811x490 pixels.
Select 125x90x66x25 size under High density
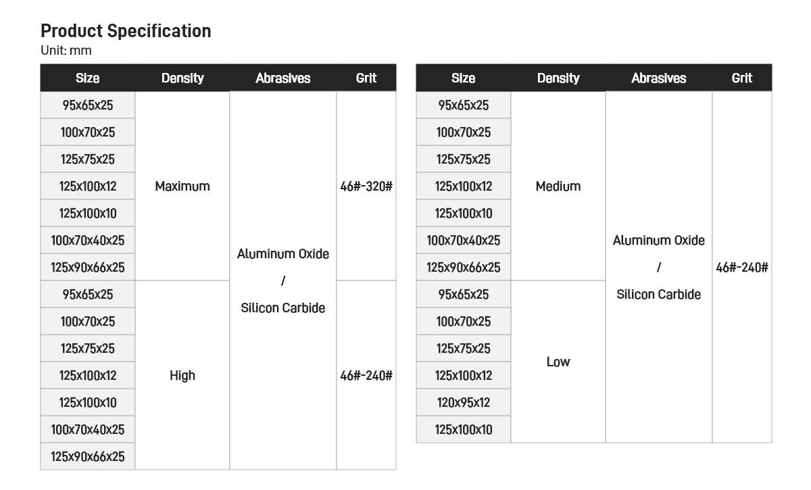(88, 456)
